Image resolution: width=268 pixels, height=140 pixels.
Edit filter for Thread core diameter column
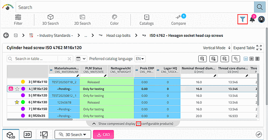click(x=247, y=76)
